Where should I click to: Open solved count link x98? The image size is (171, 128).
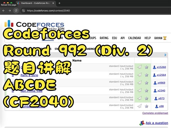161,106
